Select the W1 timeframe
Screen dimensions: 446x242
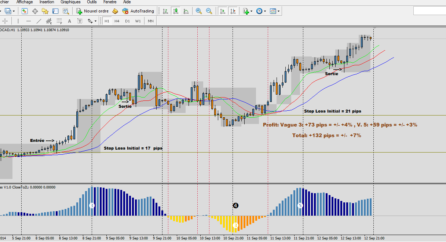(x=138, y=21)
